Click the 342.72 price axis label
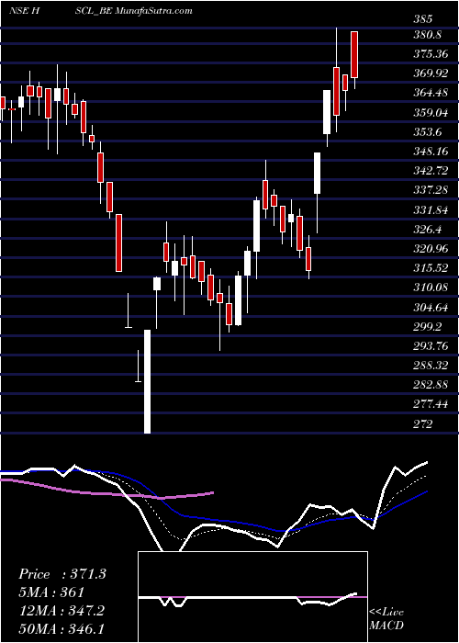459x643 pixels. click(431, 171)
